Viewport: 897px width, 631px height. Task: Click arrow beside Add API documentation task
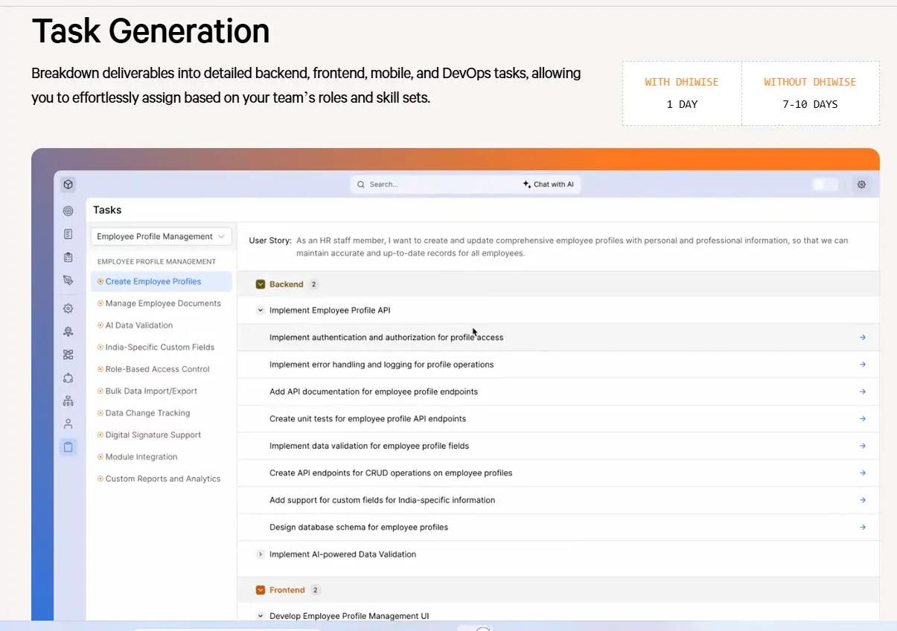click(x=863, y=392)
